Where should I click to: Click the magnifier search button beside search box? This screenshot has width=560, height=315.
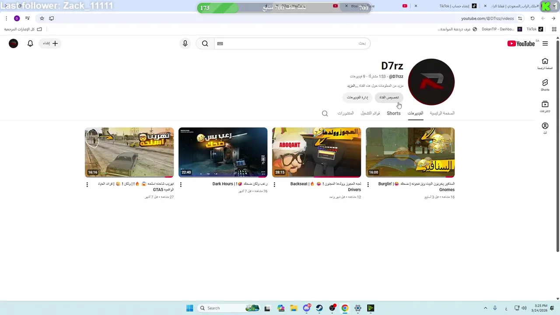(x=205, y=43)
